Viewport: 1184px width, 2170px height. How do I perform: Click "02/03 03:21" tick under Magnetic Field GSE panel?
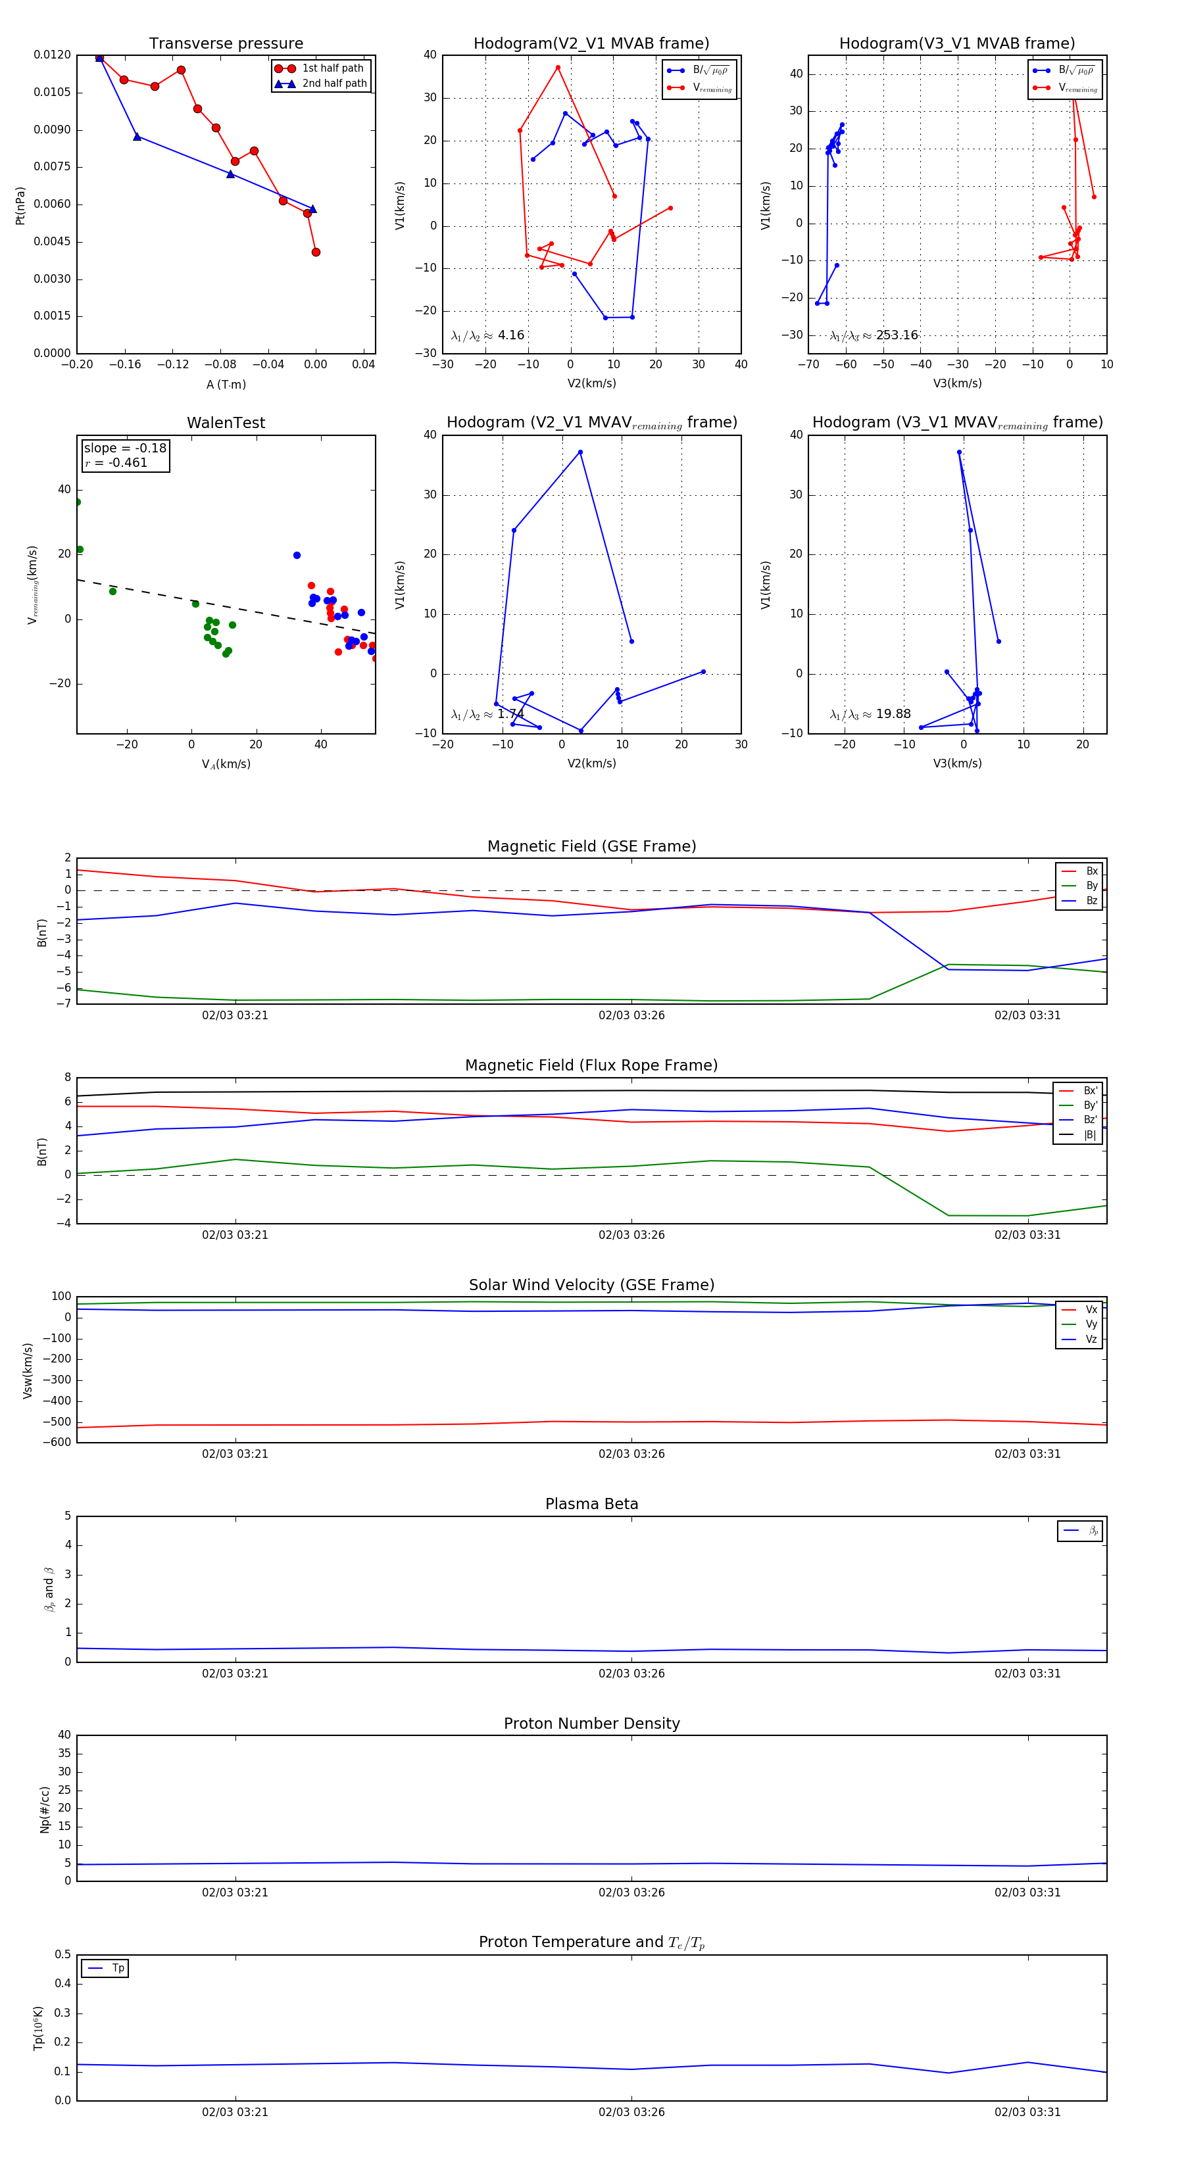click(x=235, y=1015)
